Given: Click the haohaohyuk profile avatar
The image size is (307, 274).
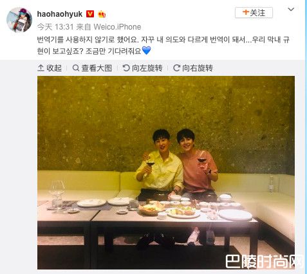Looking at the screenshot, I should coord(19,20).
